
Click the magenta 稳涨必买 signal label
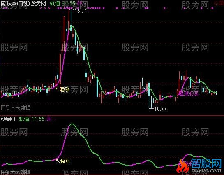[x=189, y=94]
